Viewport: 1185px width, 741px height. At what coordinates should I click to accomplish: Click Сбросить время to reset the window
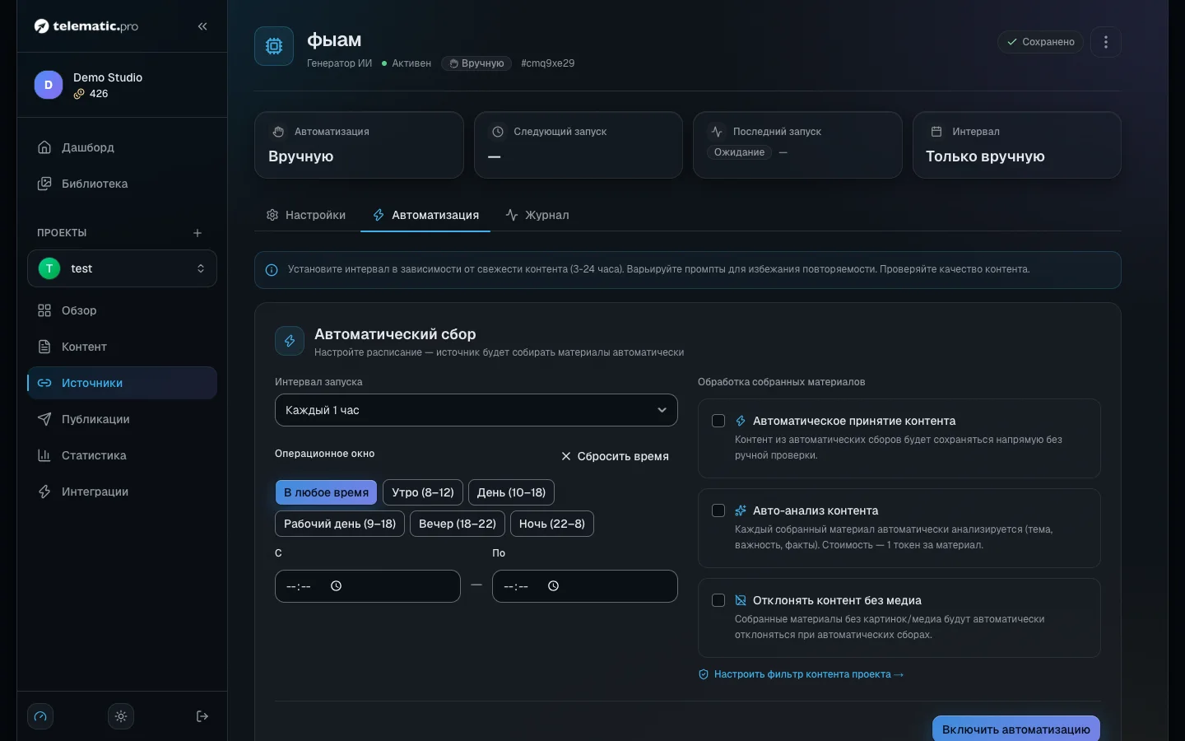click(615, 456)
